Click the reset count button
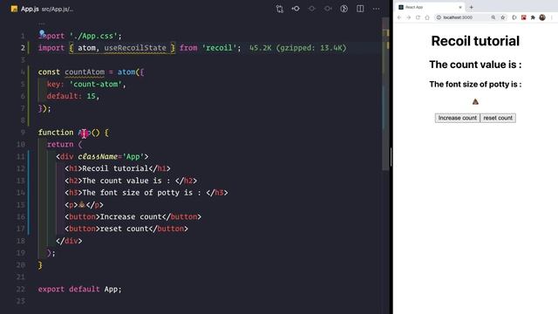Screen dimensions: 558x314 coord(498,118)
